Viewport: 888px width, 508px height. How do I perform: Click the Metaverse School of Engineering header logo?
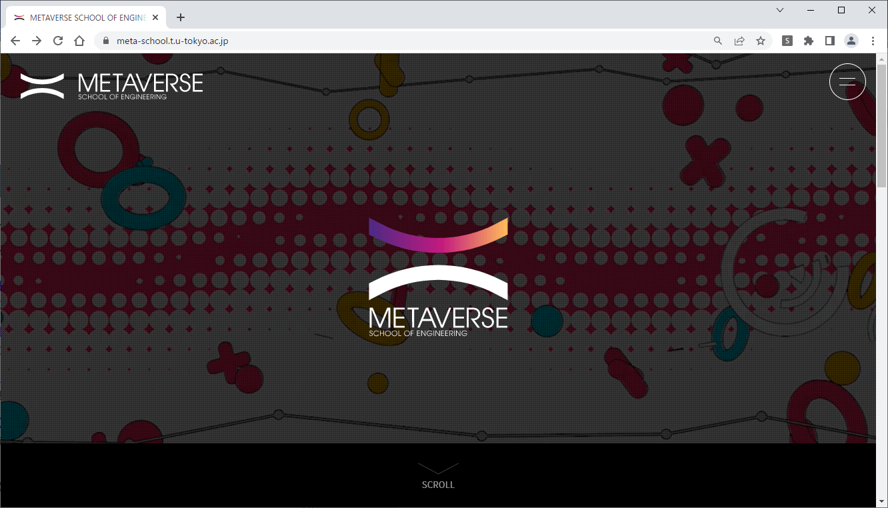[x=111, y=86]
